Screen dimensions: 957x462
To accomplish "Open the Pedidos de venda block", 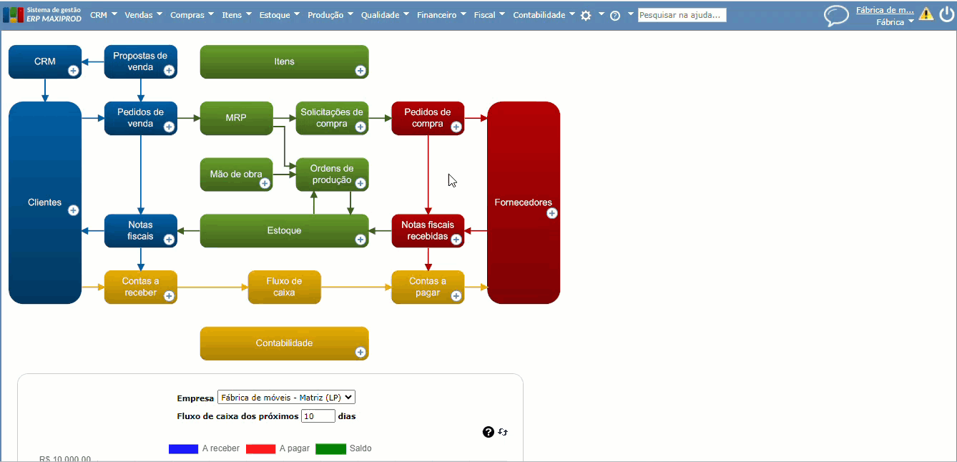I will tap(141, 118).
